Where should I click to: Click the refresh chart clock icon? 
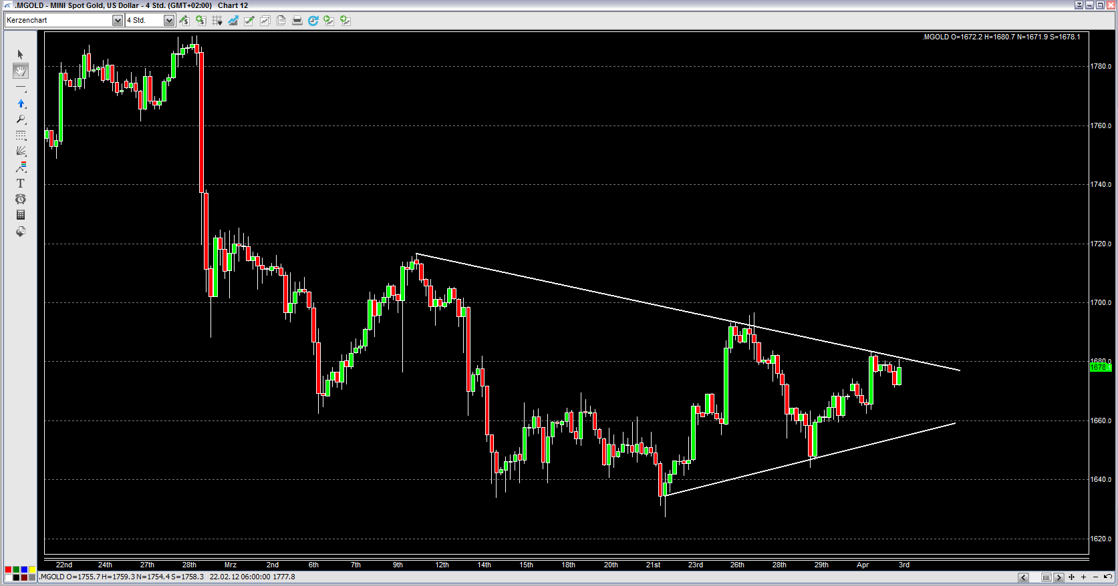313,21
